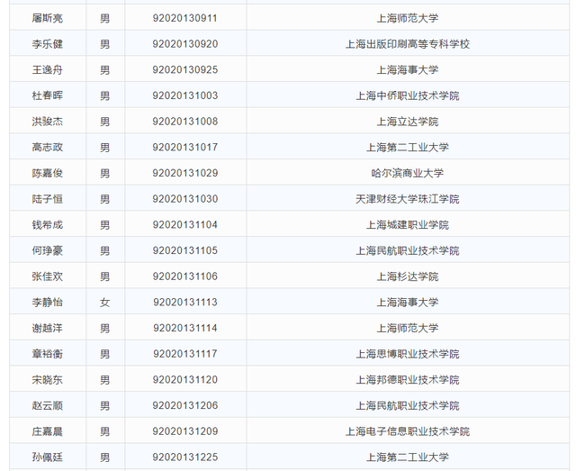Click student ID 92020131008
The height and width of the screenshot is (471, 576).
pos(185,122)
